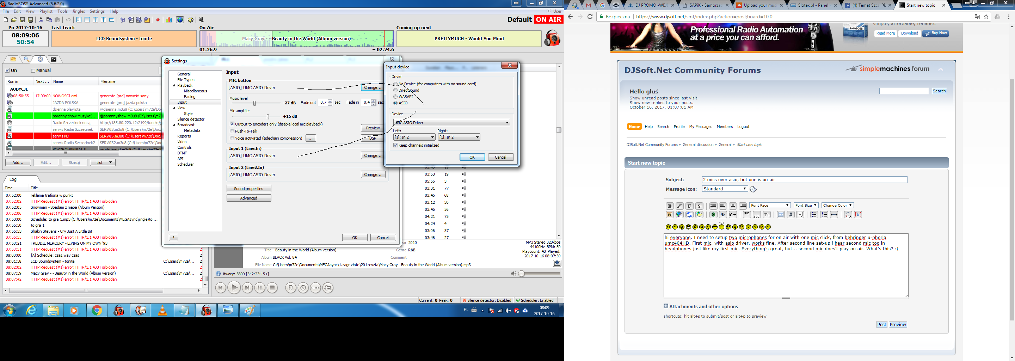Select the ASIO driver radio button
Image resolution: width=1015 pixels, height=361 pixels.
coord(395,103)
